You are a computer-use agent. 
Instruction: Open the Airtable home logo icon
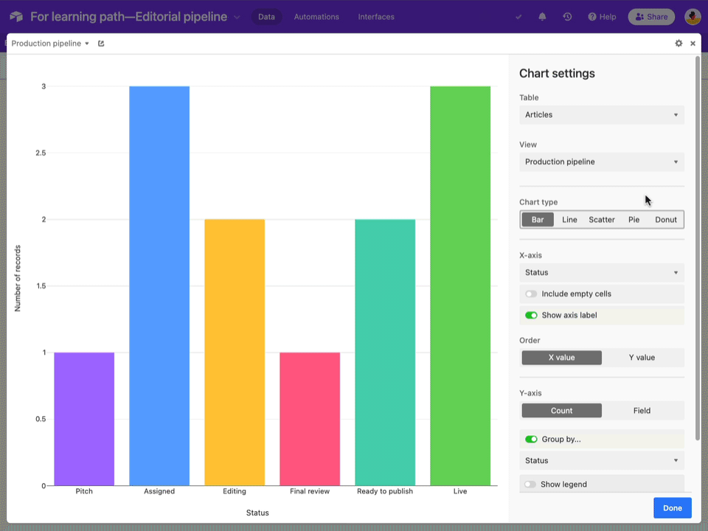click(15, 16)
